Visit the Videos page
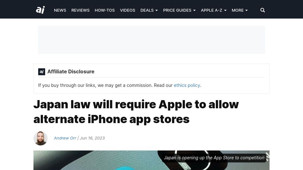303x170 pixels. (x=128, y=10)
